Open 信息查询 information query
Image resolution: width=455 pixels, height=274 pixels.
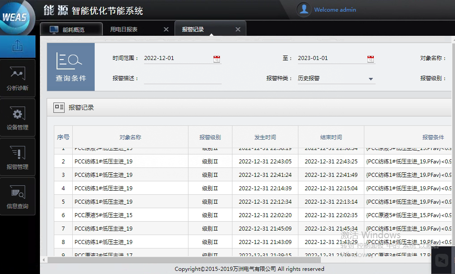click(x=17, y=196)
